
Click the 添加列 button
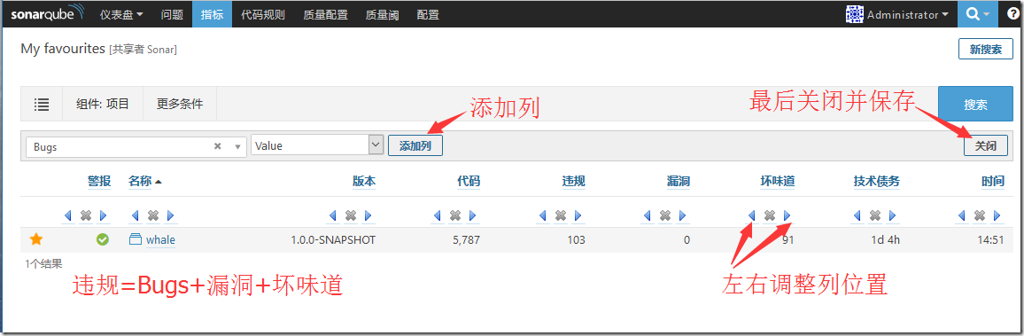(x=415, y=145)
